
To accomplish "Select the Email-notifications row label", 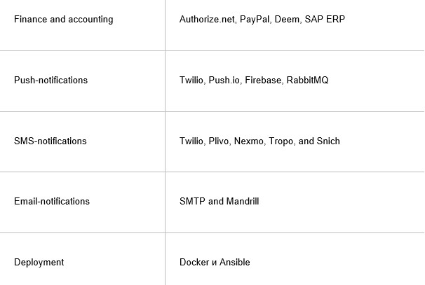I will point(52,202).
